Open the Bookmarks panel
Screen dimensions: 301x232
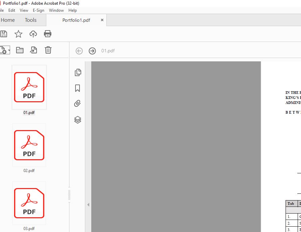coord(78,88)
